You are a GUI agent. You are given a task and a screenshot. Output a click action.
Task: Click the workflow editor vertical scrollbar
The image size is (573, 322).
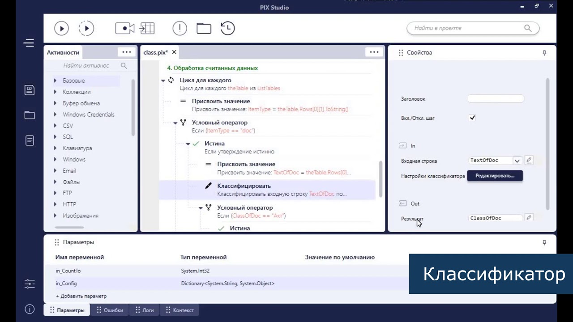point(381,179)
